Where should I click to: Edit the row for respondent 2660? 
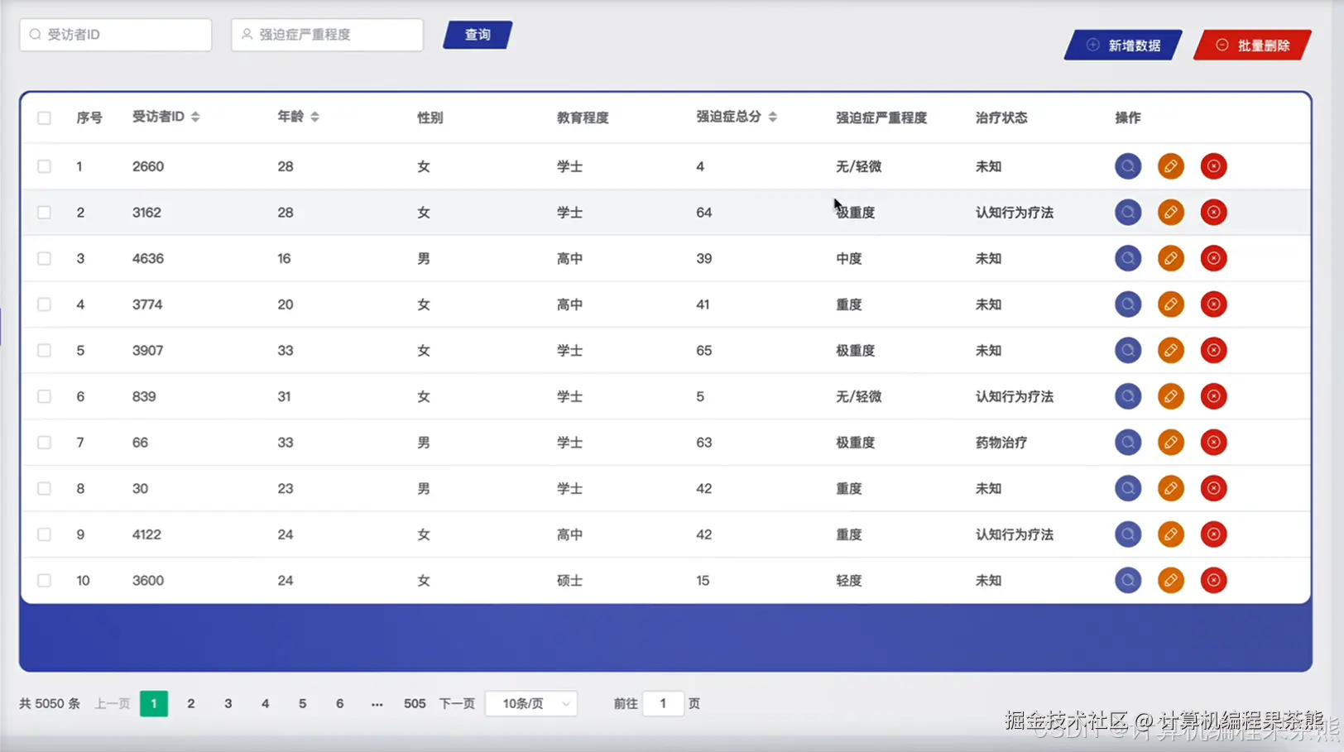1171,166
